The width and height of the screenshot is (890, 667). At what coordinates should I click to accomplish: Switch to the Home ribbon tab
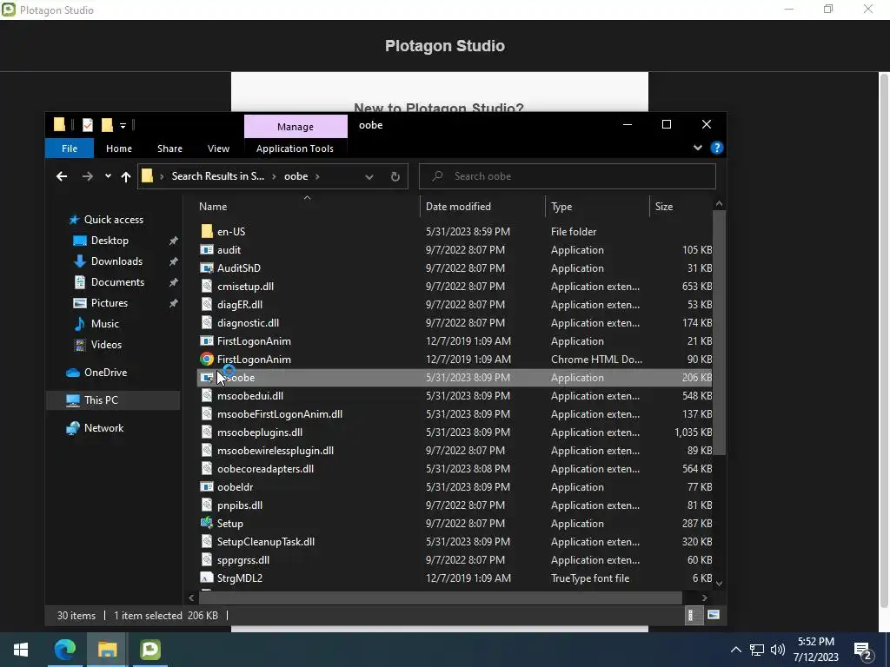(118, 148)
